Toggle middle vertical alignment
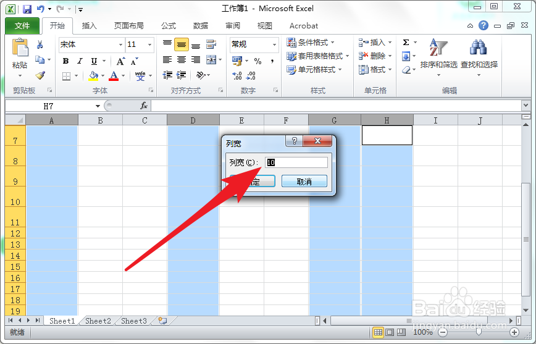The image size is (536, 344). (182, 44)
